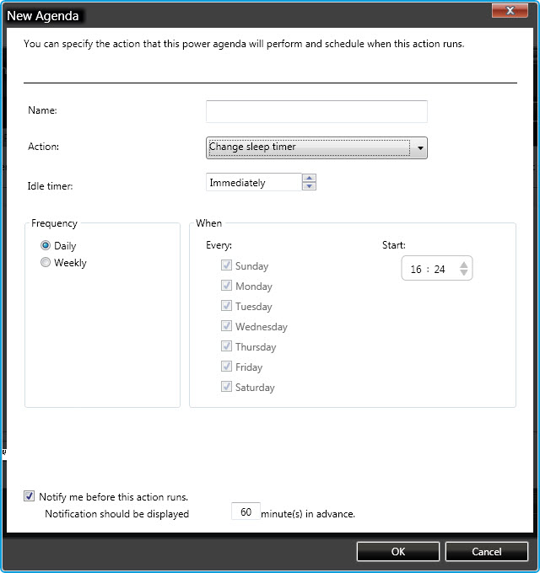
Task: Close the New Agenda window
Action: (510, 11)
